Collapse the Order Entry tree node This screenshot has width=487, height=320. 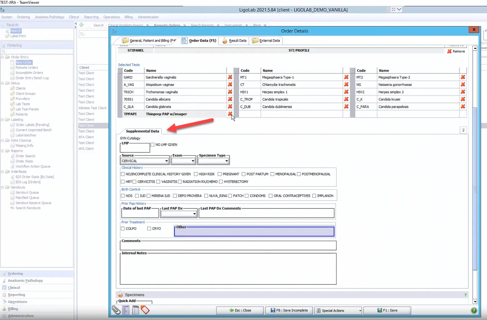(3, 57)
